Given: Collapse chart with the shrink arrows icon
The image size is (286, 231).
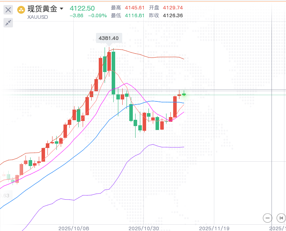Looking at the screenshot, I should pos(8,23).
